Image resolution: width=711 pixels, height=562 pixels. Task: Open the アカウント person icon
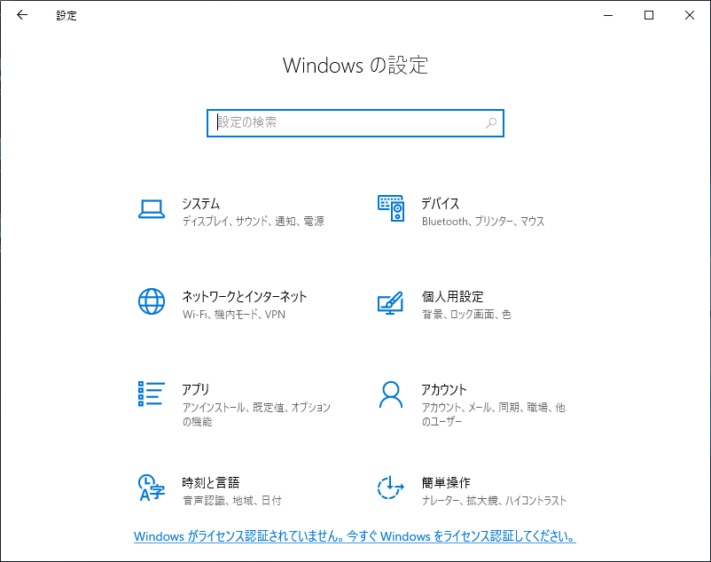(x=391, y=394)
